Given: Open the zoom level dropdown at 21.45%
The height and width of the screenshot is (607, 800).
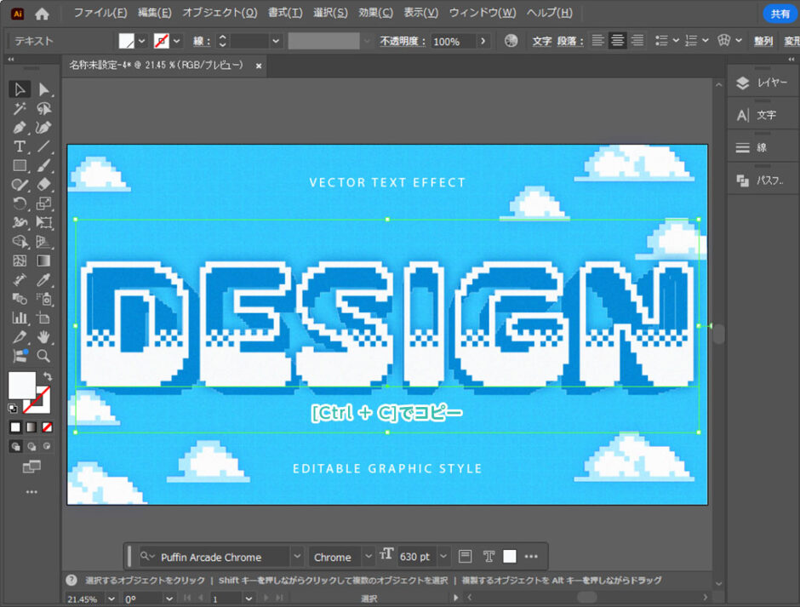Looking at the screenshot, I should coord(112,598).
